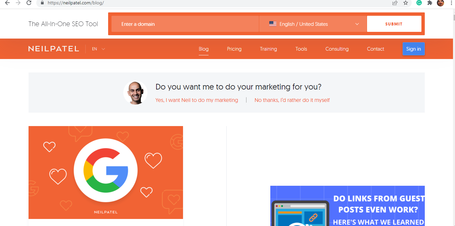Open the Blog menu item
Screen dimensions: 455x226
point(203,49)
